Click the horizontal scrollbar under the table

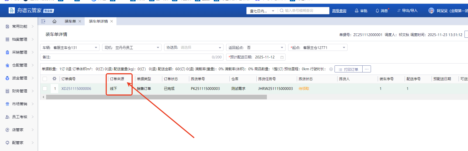(x=156, y=97)
